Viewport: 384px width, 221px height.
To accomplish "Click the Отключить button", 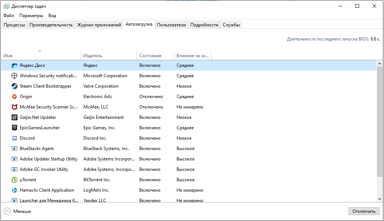I will 364,211.
